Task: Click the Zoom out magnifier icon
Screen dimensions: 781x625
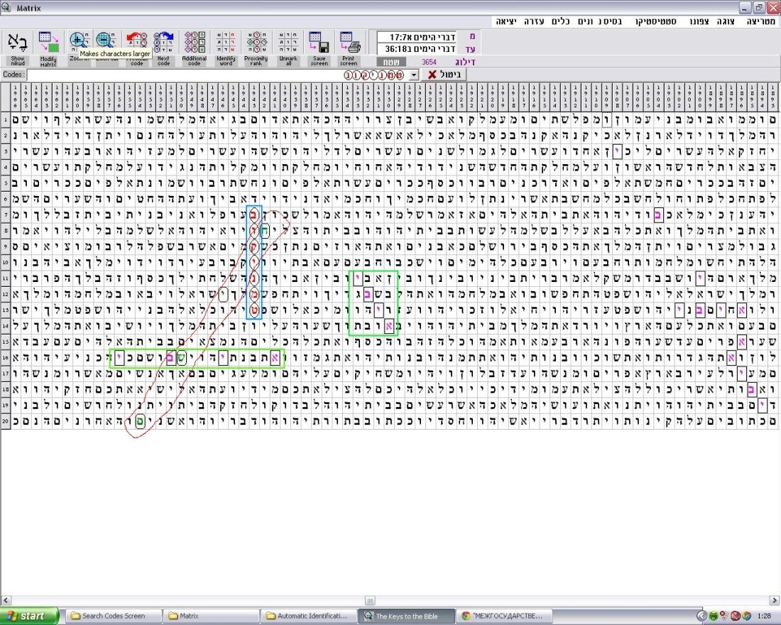Action: pyautogui.click(x=106, y=40)
